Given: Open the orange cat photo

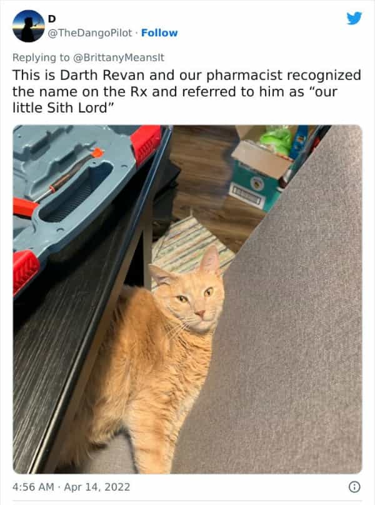Looking at the screenshot, I should [187, 299].
